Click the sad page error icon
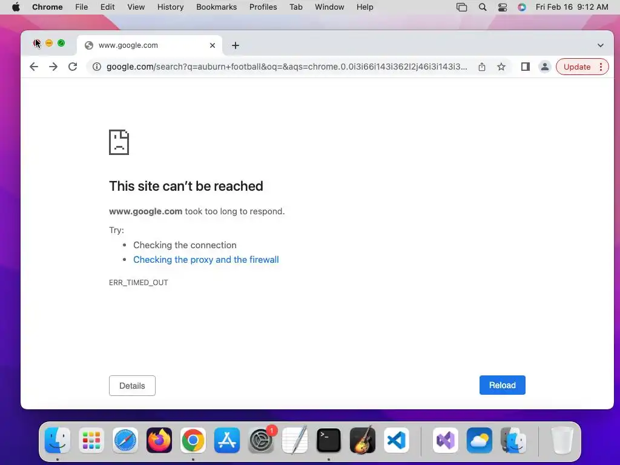The width and height of the screenshot is (620, 465). click(119, 142)
